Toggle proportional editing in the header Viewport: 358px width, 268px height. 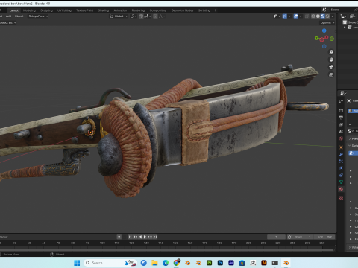(x=155, y=16)
